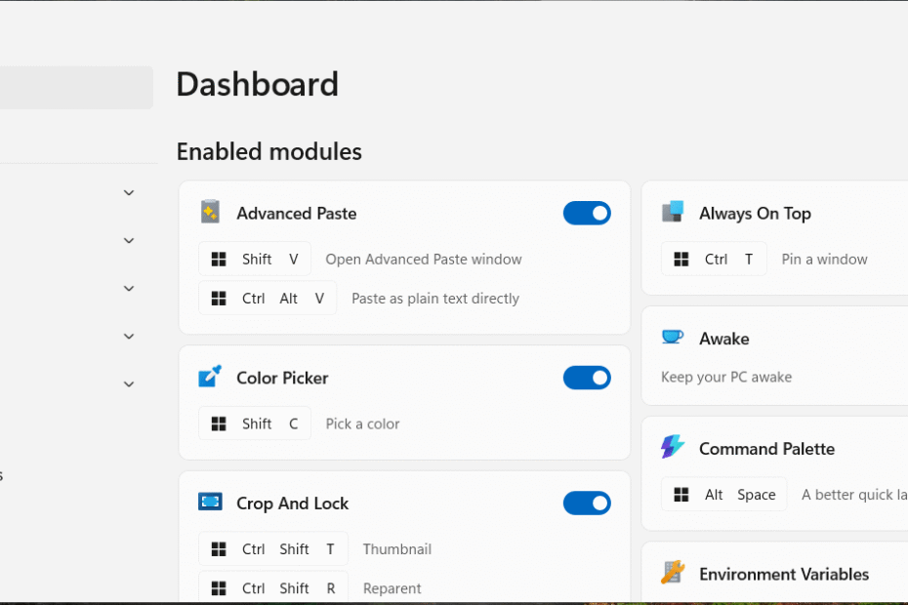Click the "Thumbnail" shortcut description
908x605 pixels.
[x=397, y=548]
